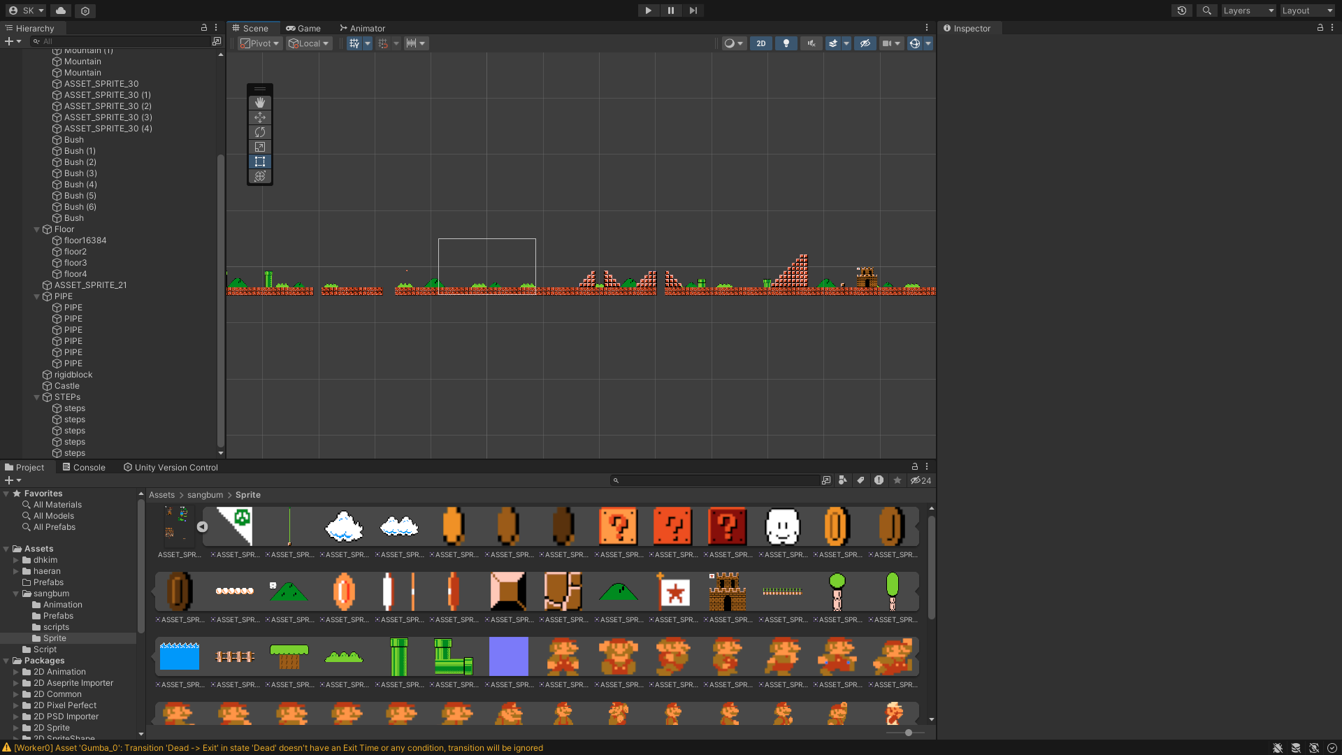Click the Pause button
The image size is (1342, 755).
[x=670, y=10]
